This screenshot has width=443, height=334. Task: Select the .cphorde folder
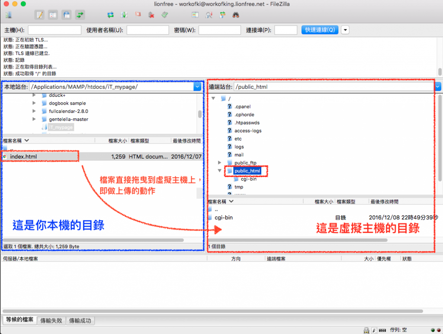pyautogui.click(x=244, y=115)
